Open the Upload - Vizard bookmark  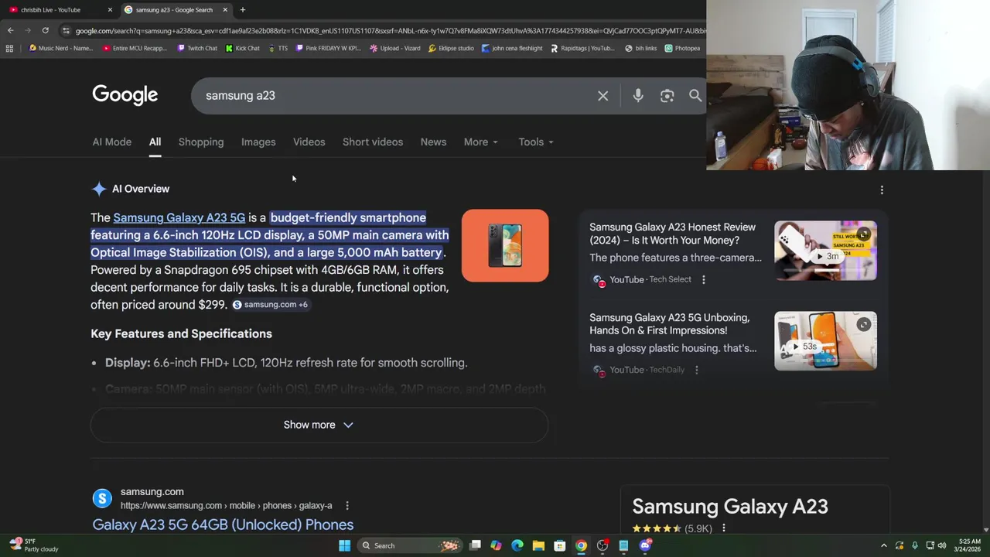pos(394,48)
